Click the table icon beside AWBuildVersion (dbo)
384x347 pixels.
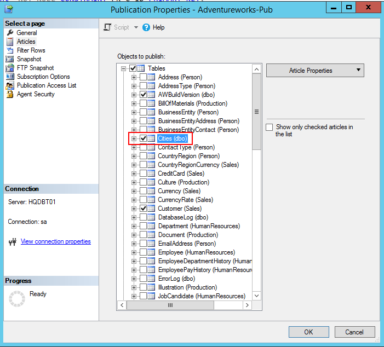pyautogui.click(x=151, y=95)
